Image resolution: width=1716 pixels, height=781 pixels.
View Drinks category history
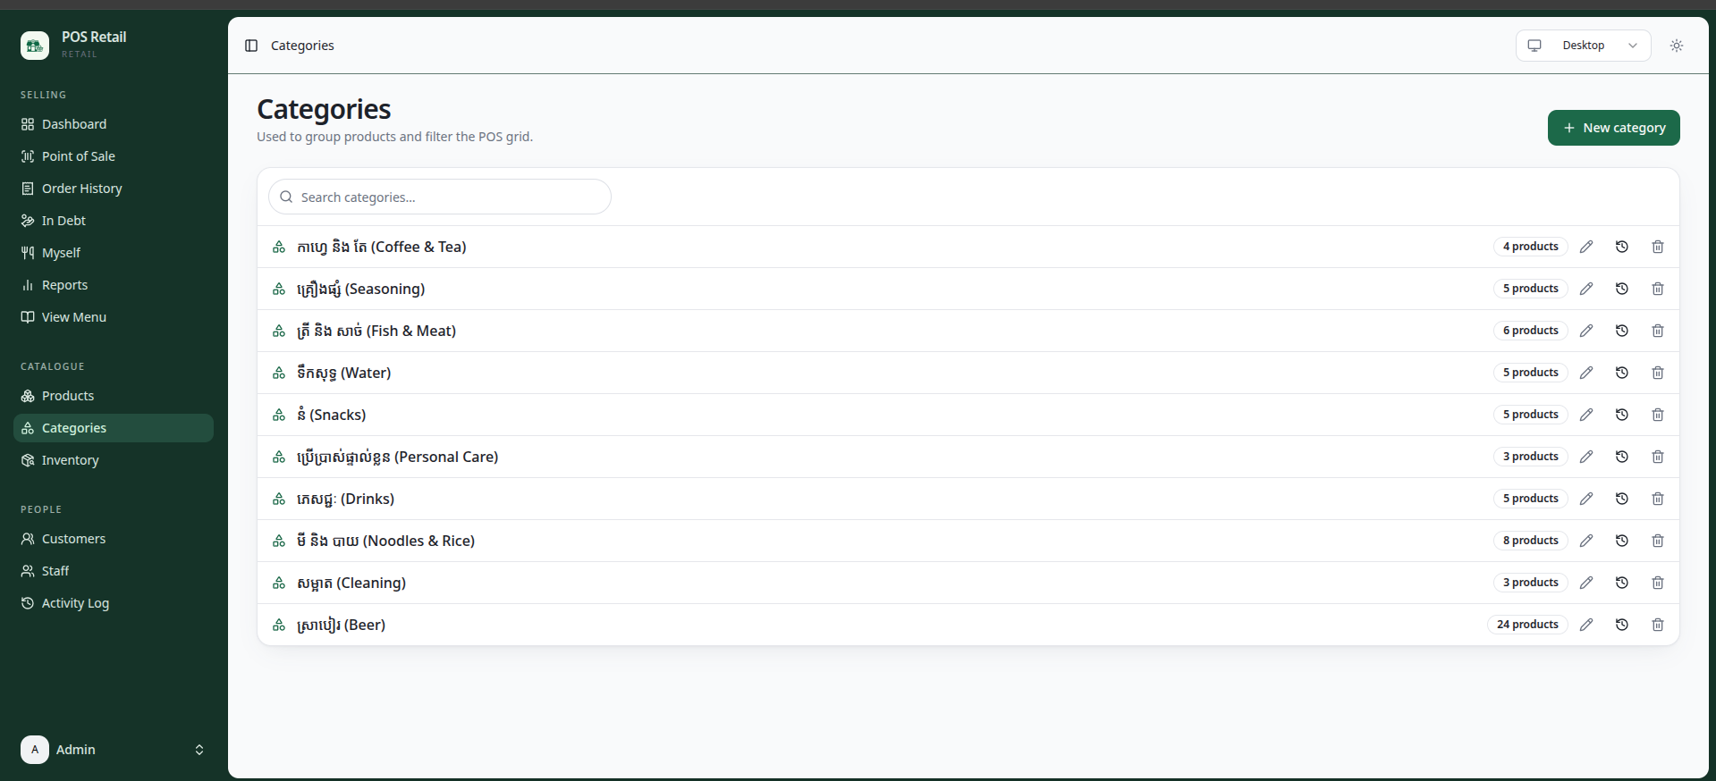click(x=1622, y=499)
